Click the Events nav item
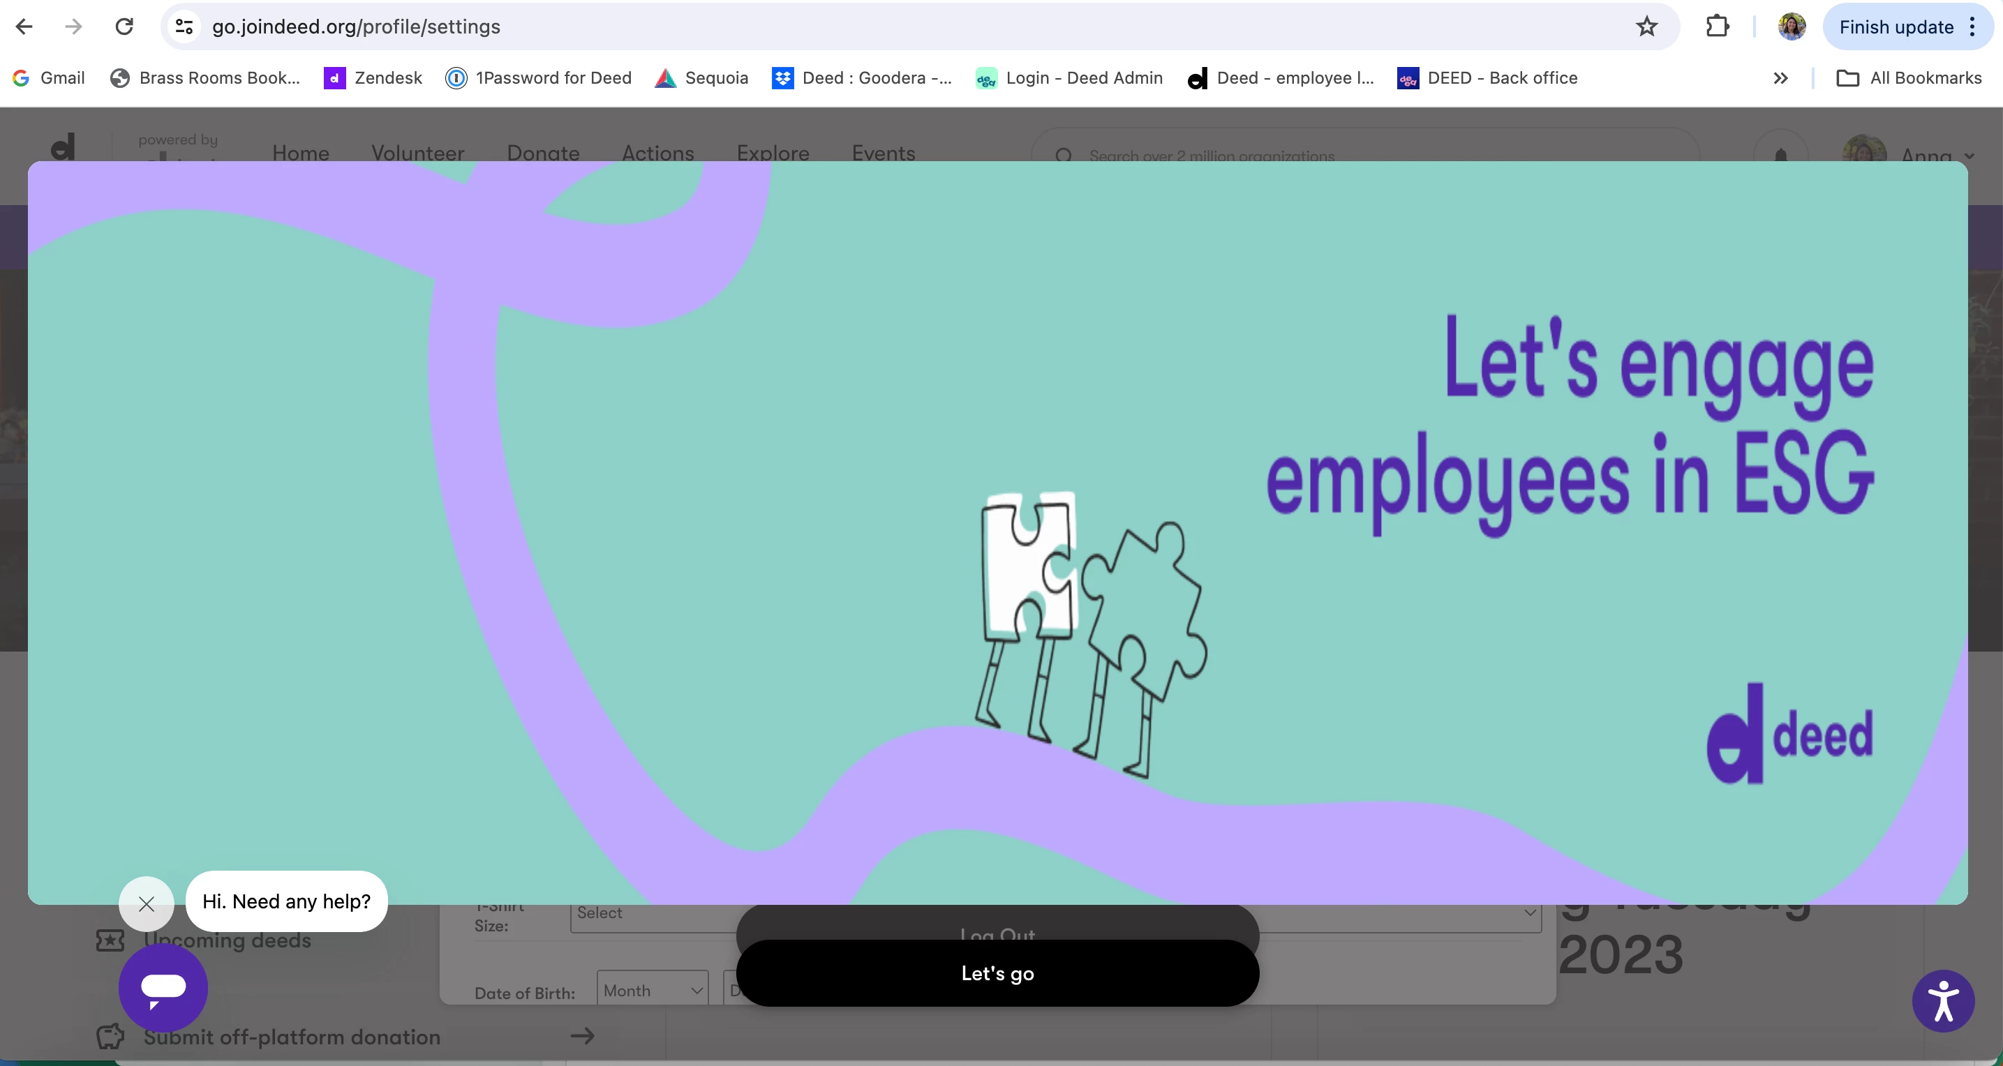The height and width of the screenshot is (1066, 2003). 884,153
